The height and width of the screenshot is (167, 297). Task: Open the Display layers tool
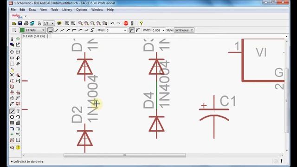coord(12,45)
